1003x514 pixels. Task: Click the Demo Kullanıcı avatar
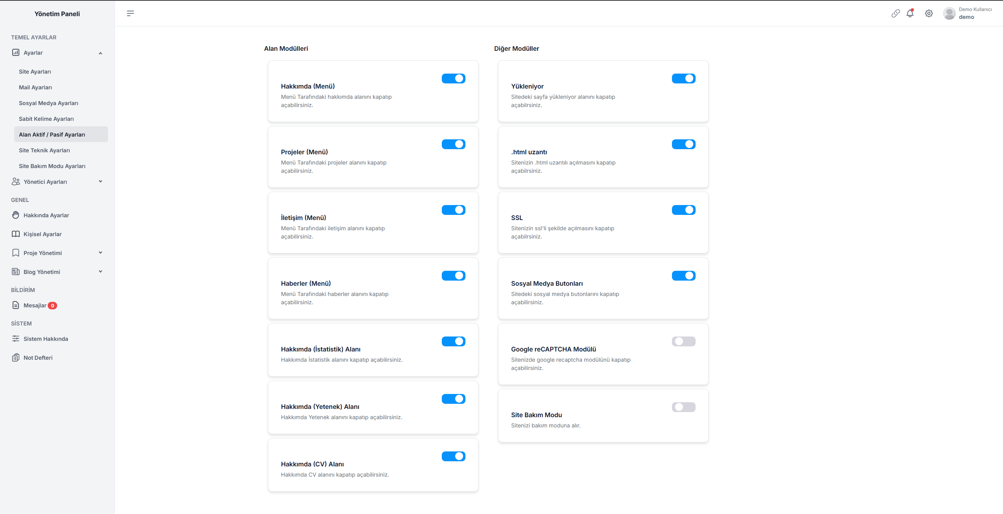[949, 13]
